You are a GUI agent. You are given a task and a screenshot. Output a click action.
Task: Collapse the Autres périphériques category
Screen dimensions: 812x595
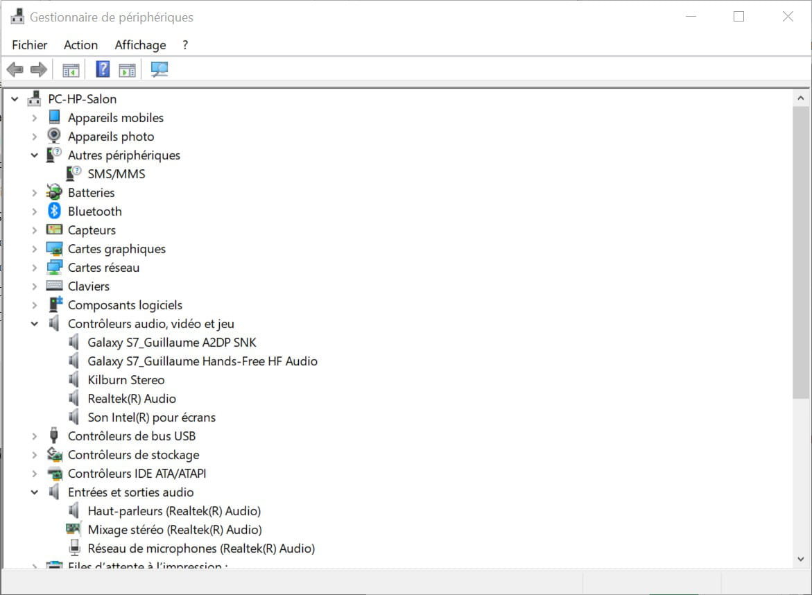coord(34,155)
